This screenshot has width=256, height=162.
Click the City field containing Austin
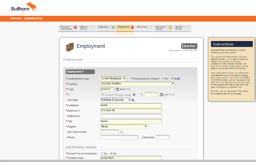131,121
